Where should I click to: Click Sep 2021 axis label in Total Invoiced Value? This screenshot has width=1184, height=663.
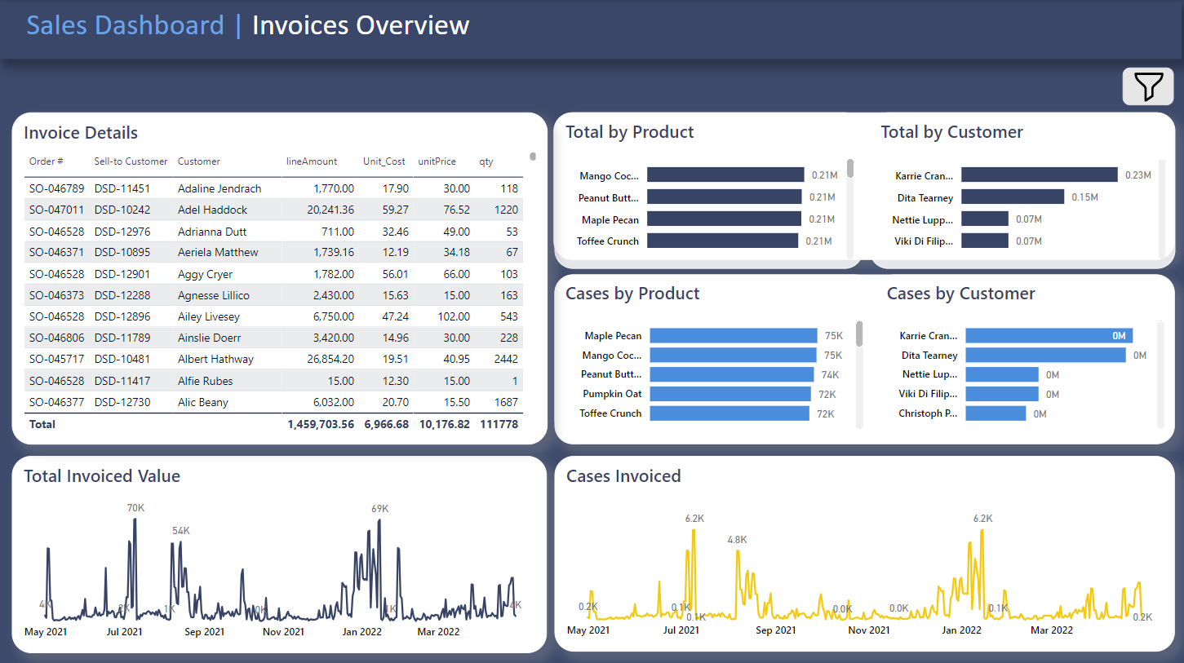pos(204,631)
